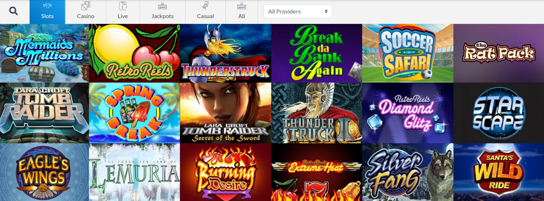
Task: Select Forgotten Land of Lemuria game
Action: pyautogui.click(x=135, y=172)
